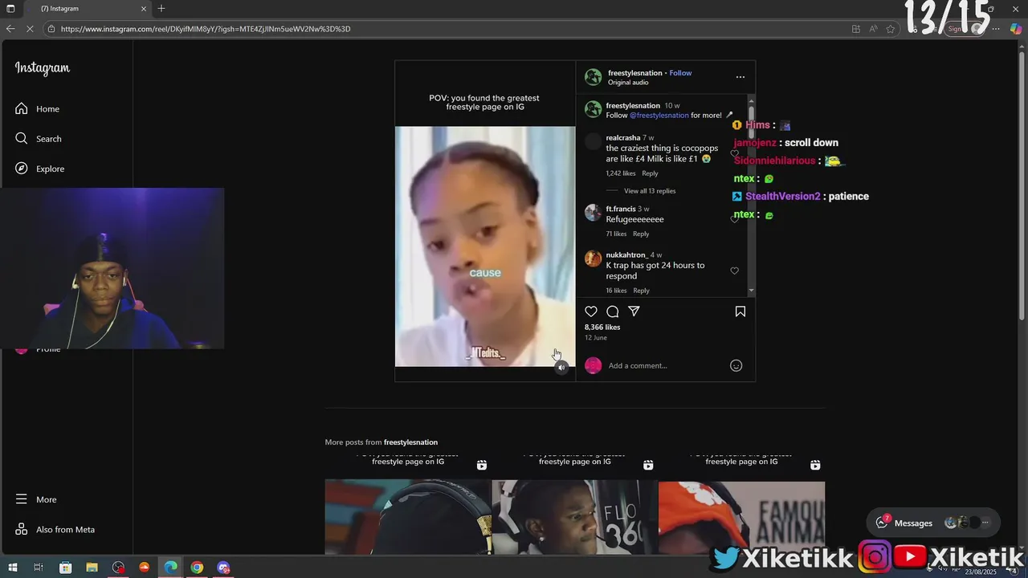Open the FAMOUS ANIMAL thumbnail post

click(x=741, y=507)
